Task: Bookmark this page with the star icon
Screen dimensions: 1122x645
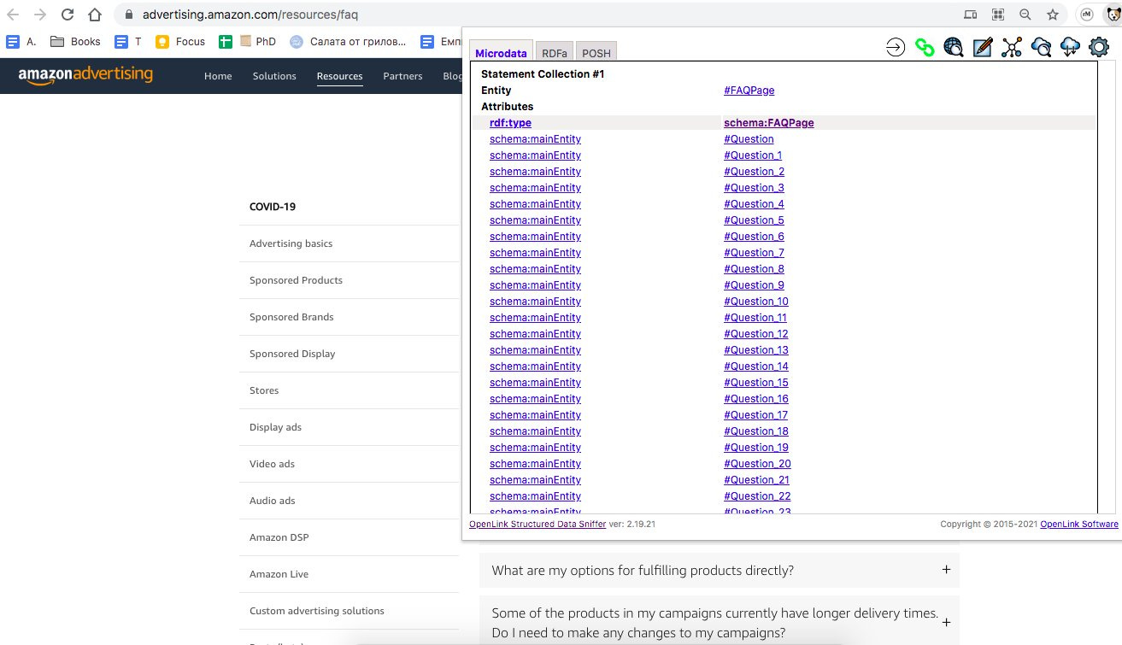Action: coord(1053,15)
